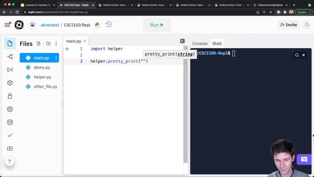
Task: Run the program with the Run button
Action: point(157,25)
